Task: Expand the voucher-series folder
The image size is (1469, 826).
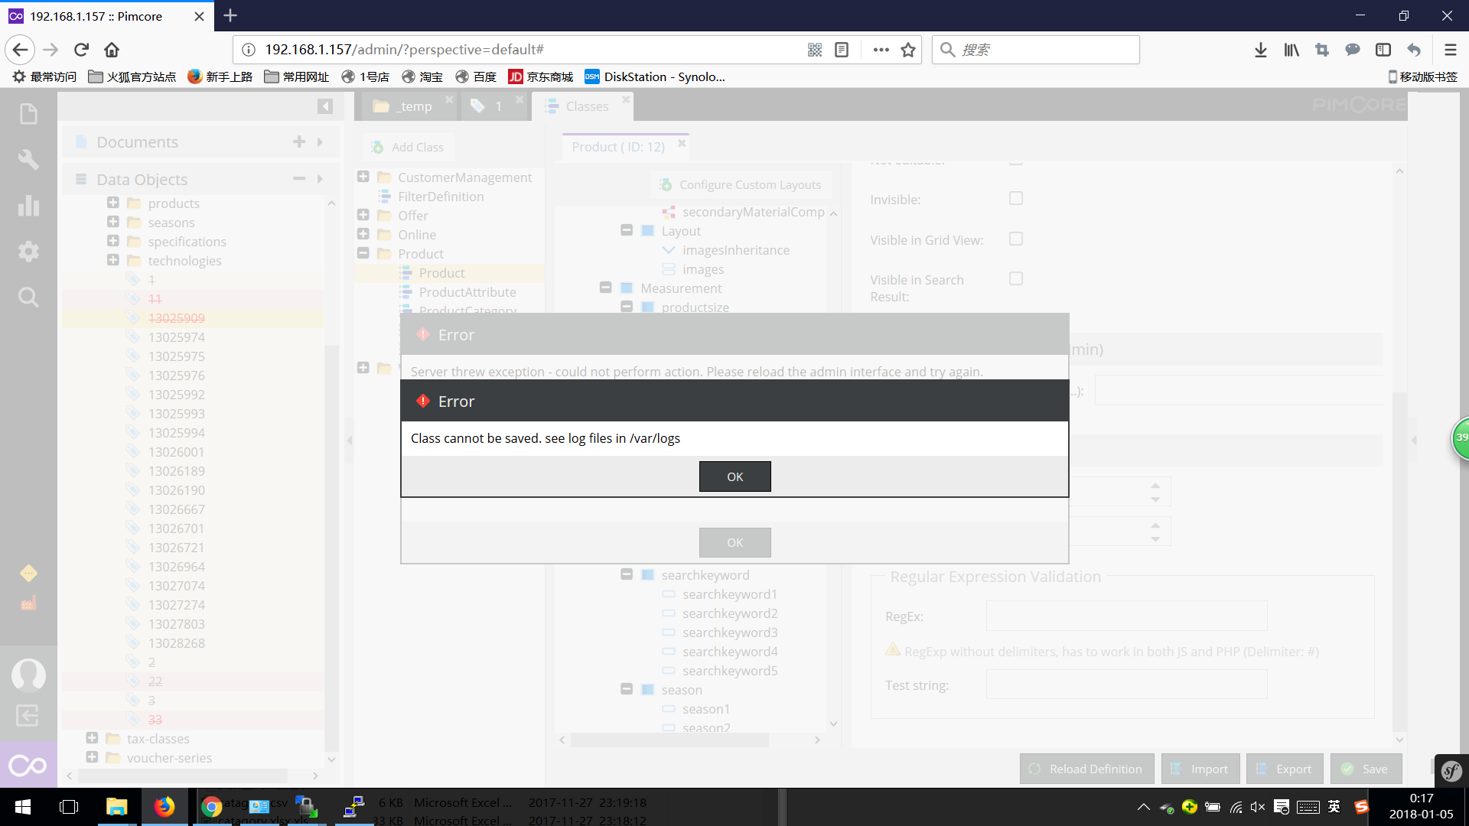Action: point(92,757)
